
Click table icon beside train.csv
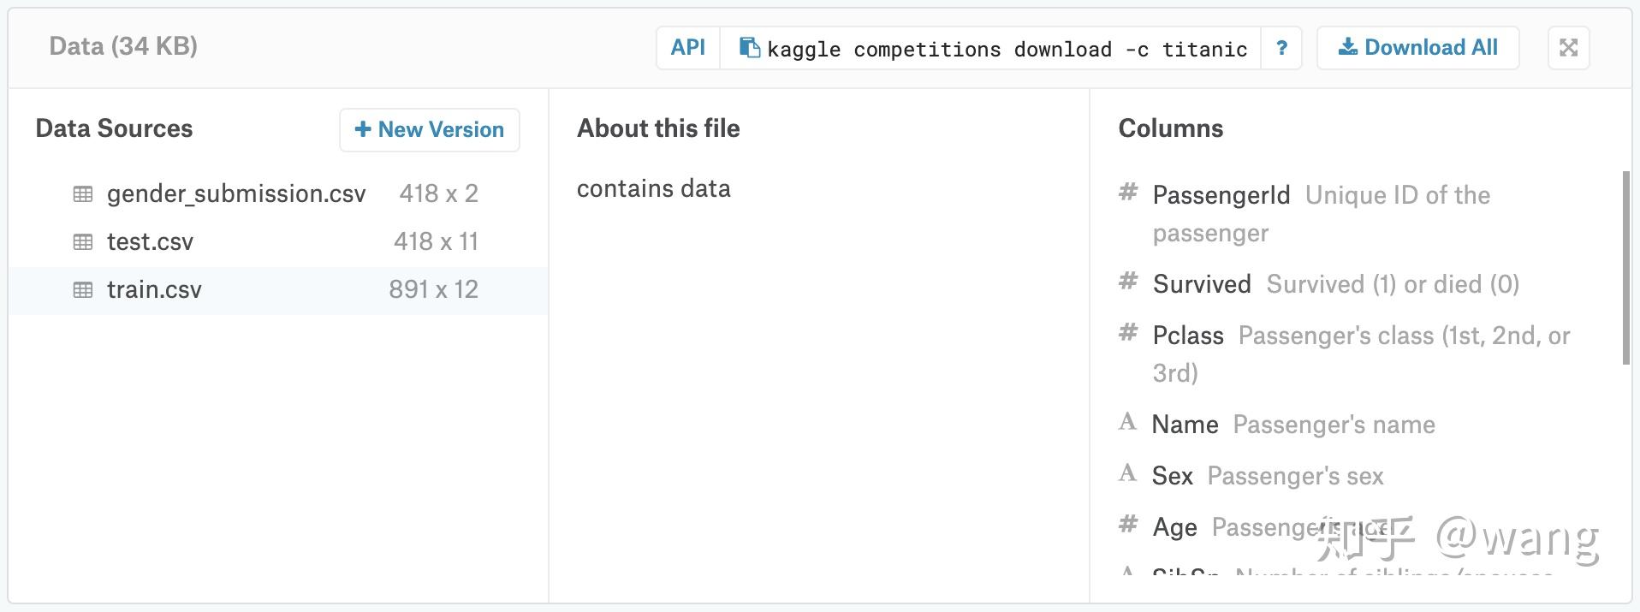click(83, 290)
